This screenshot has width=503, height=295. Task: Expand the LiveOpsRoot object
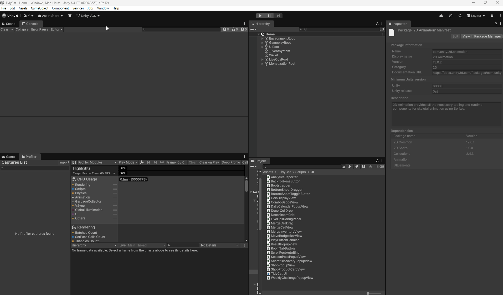click(262, 60)
